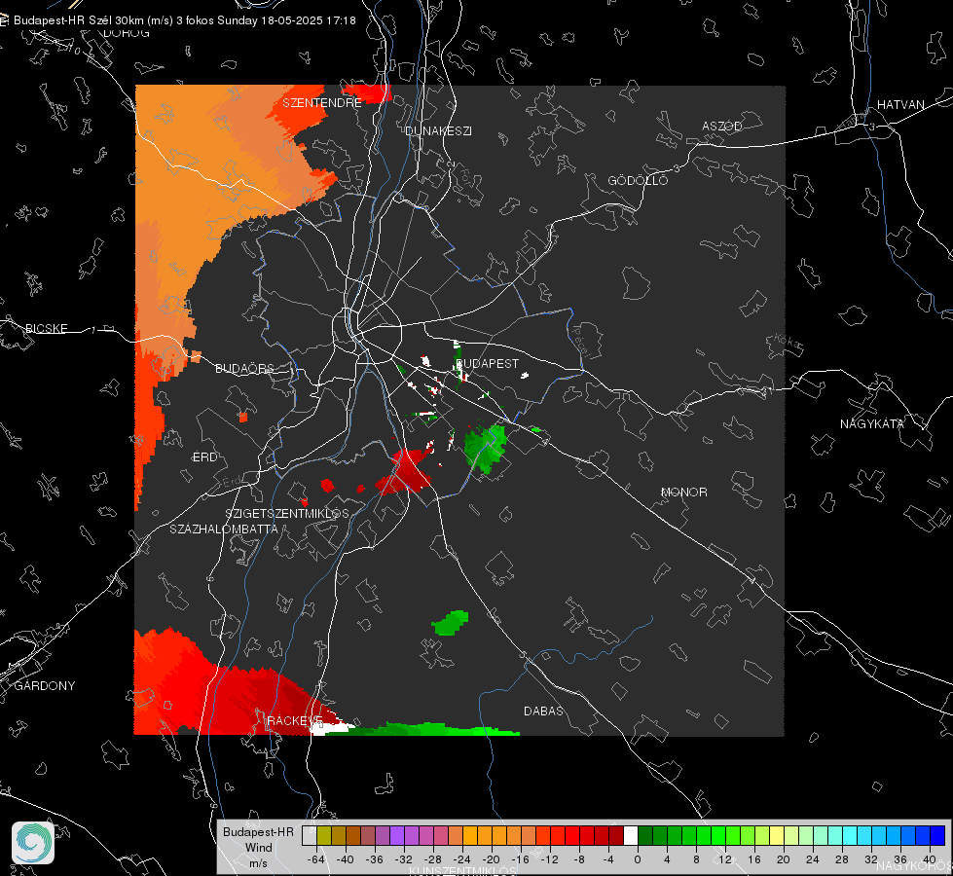Click the '-12' legend value

(x=549, y=859)
